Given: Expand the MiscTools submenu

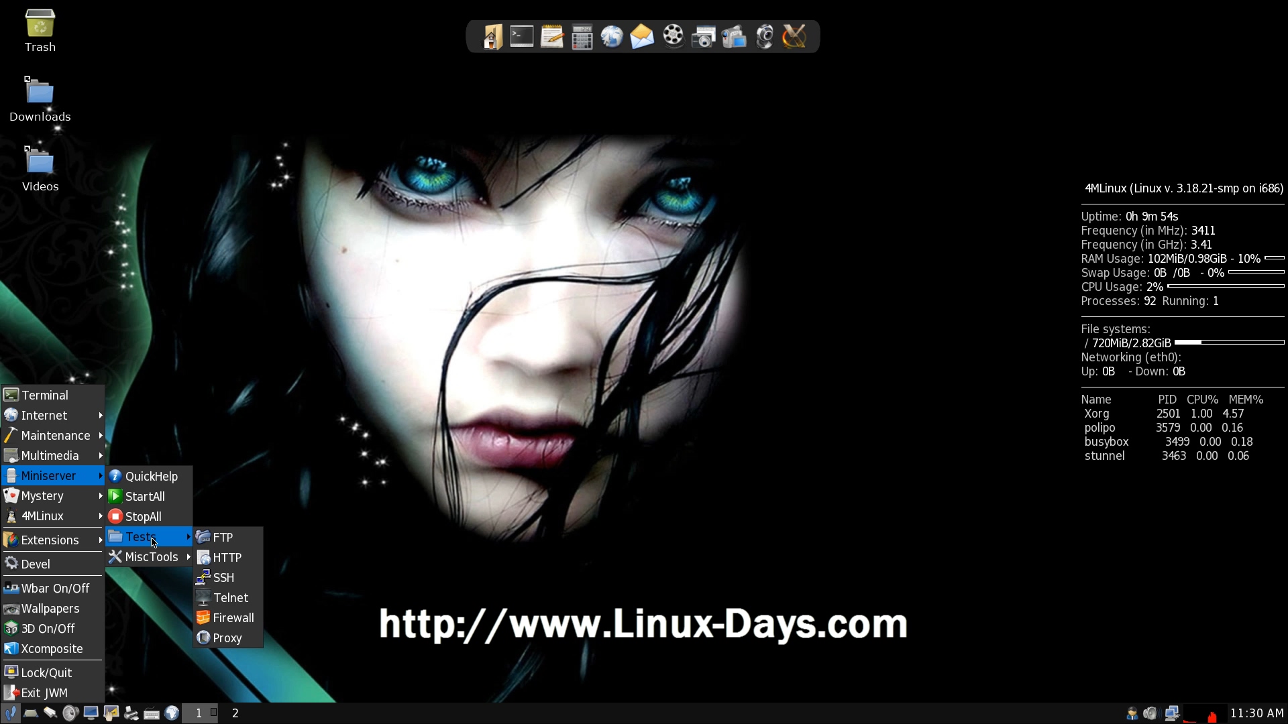Looking at the screenshot, I should click(x=150, y=557).
